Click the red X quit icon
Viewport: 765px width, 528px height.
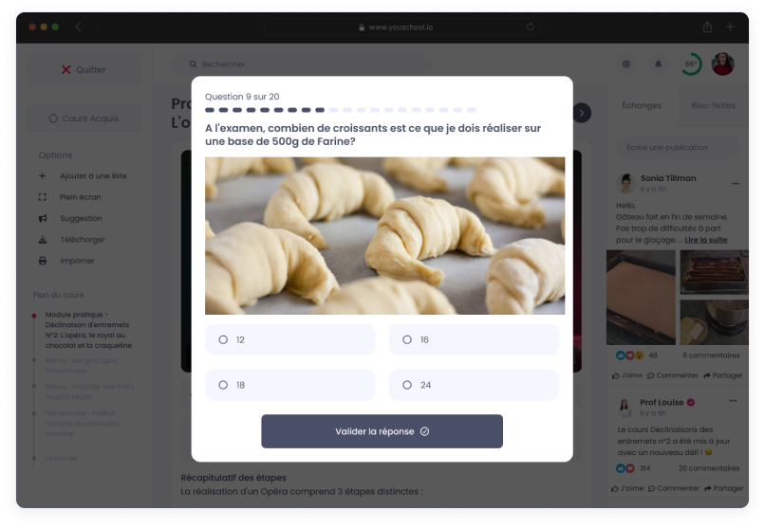(x=65, y=69)
